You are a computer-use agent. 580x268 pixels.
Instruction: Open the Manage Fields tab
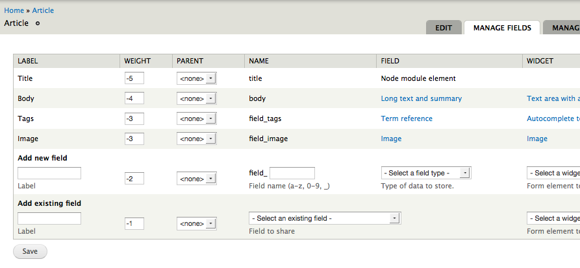[x=502, y=28]
